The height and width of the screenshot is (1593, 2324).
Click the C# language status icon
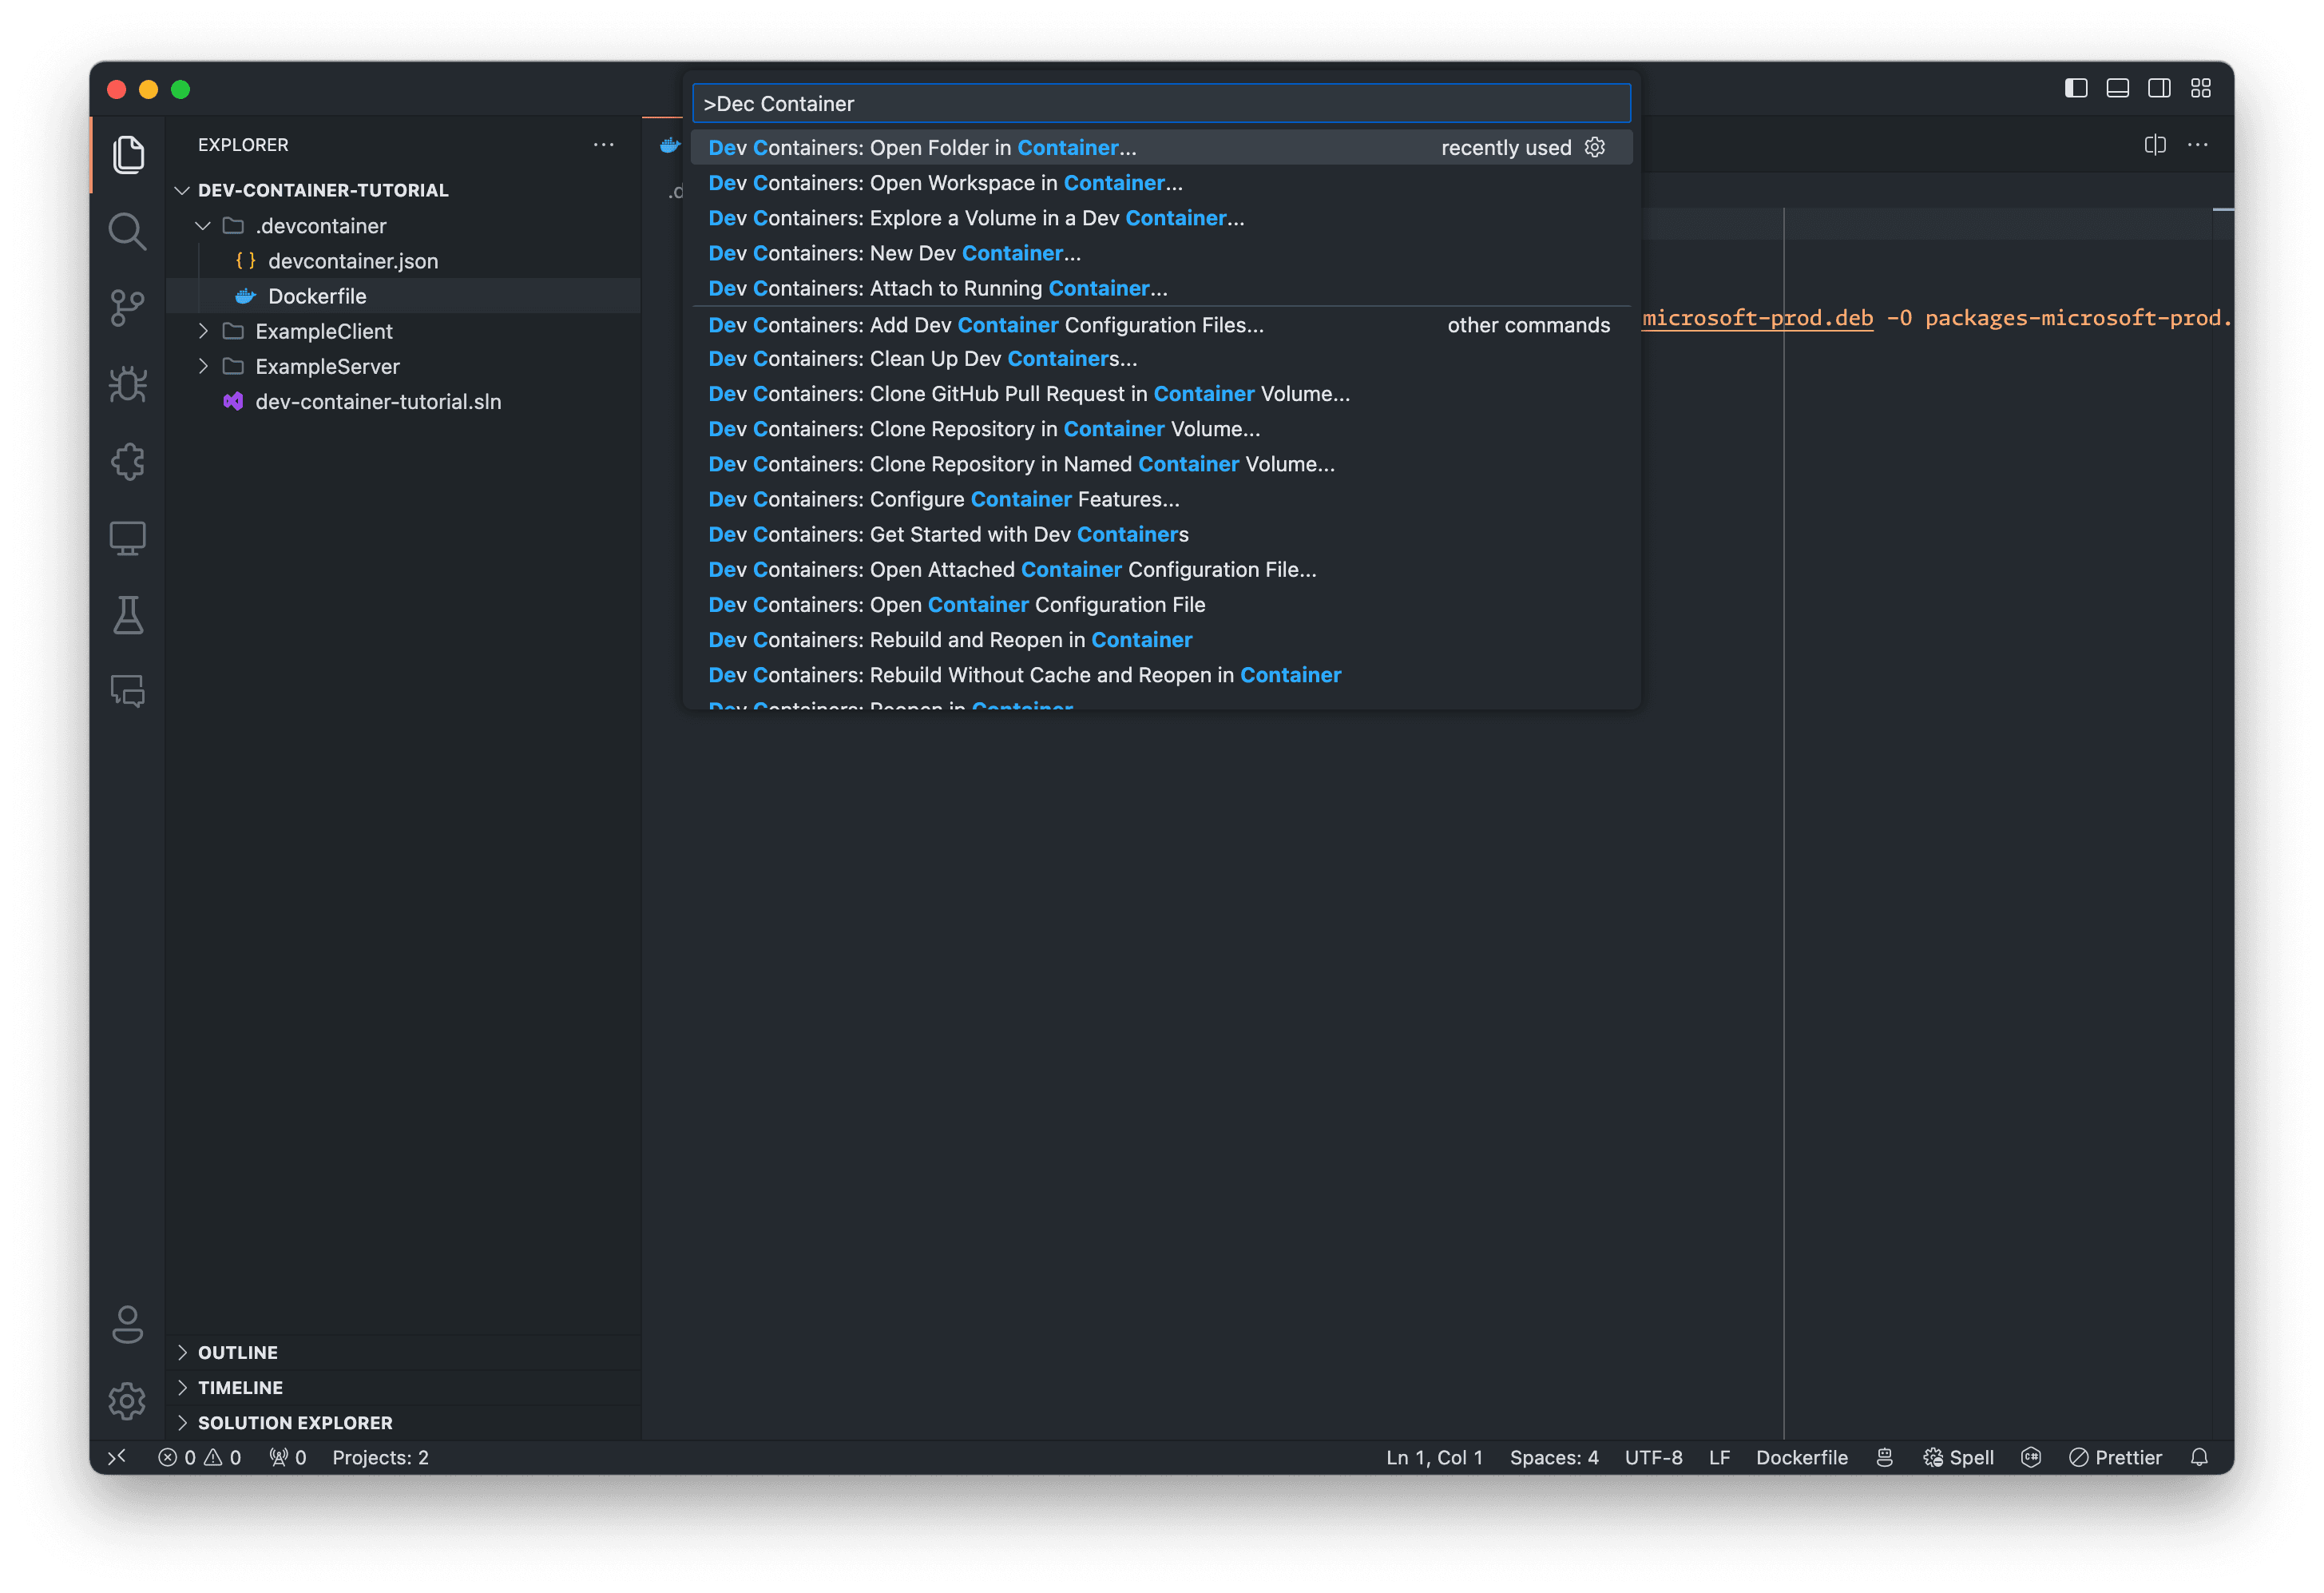click(x=2032, y=1457)
